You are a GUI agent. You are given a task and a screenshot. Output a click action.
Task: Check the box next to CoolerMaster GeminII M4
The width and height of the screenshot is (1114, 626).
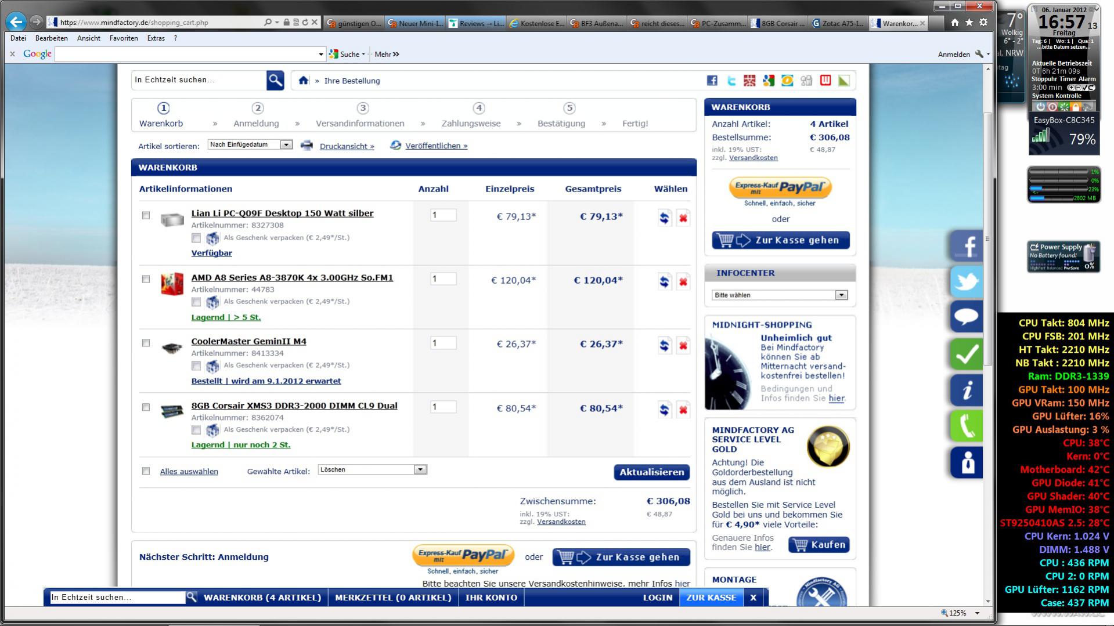click(146, 343)
